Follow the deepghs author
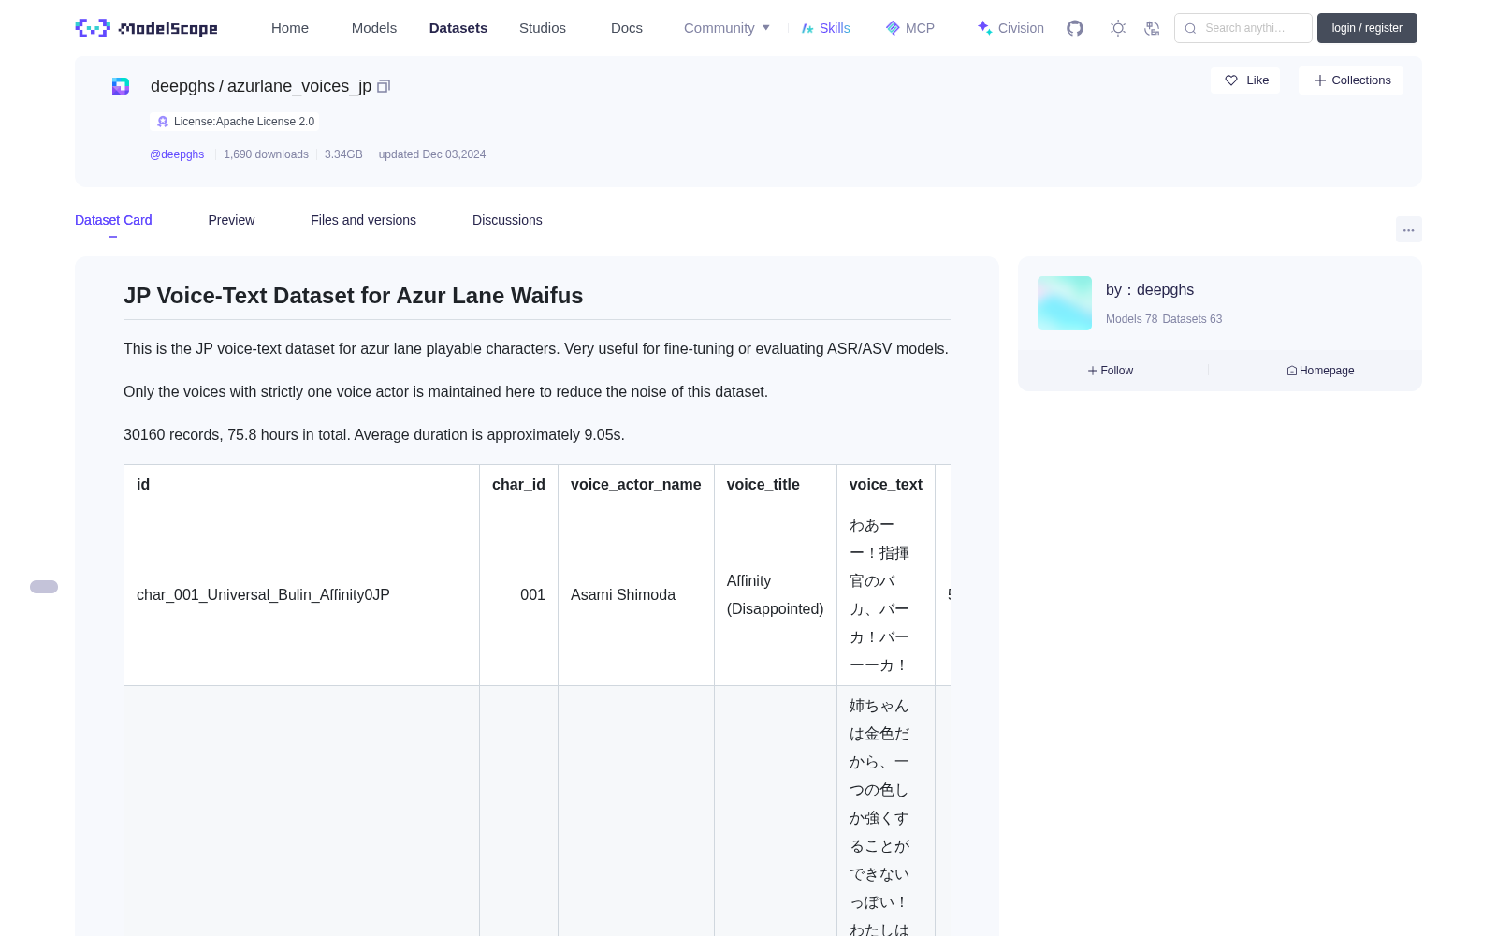 tap(1111, 371)
